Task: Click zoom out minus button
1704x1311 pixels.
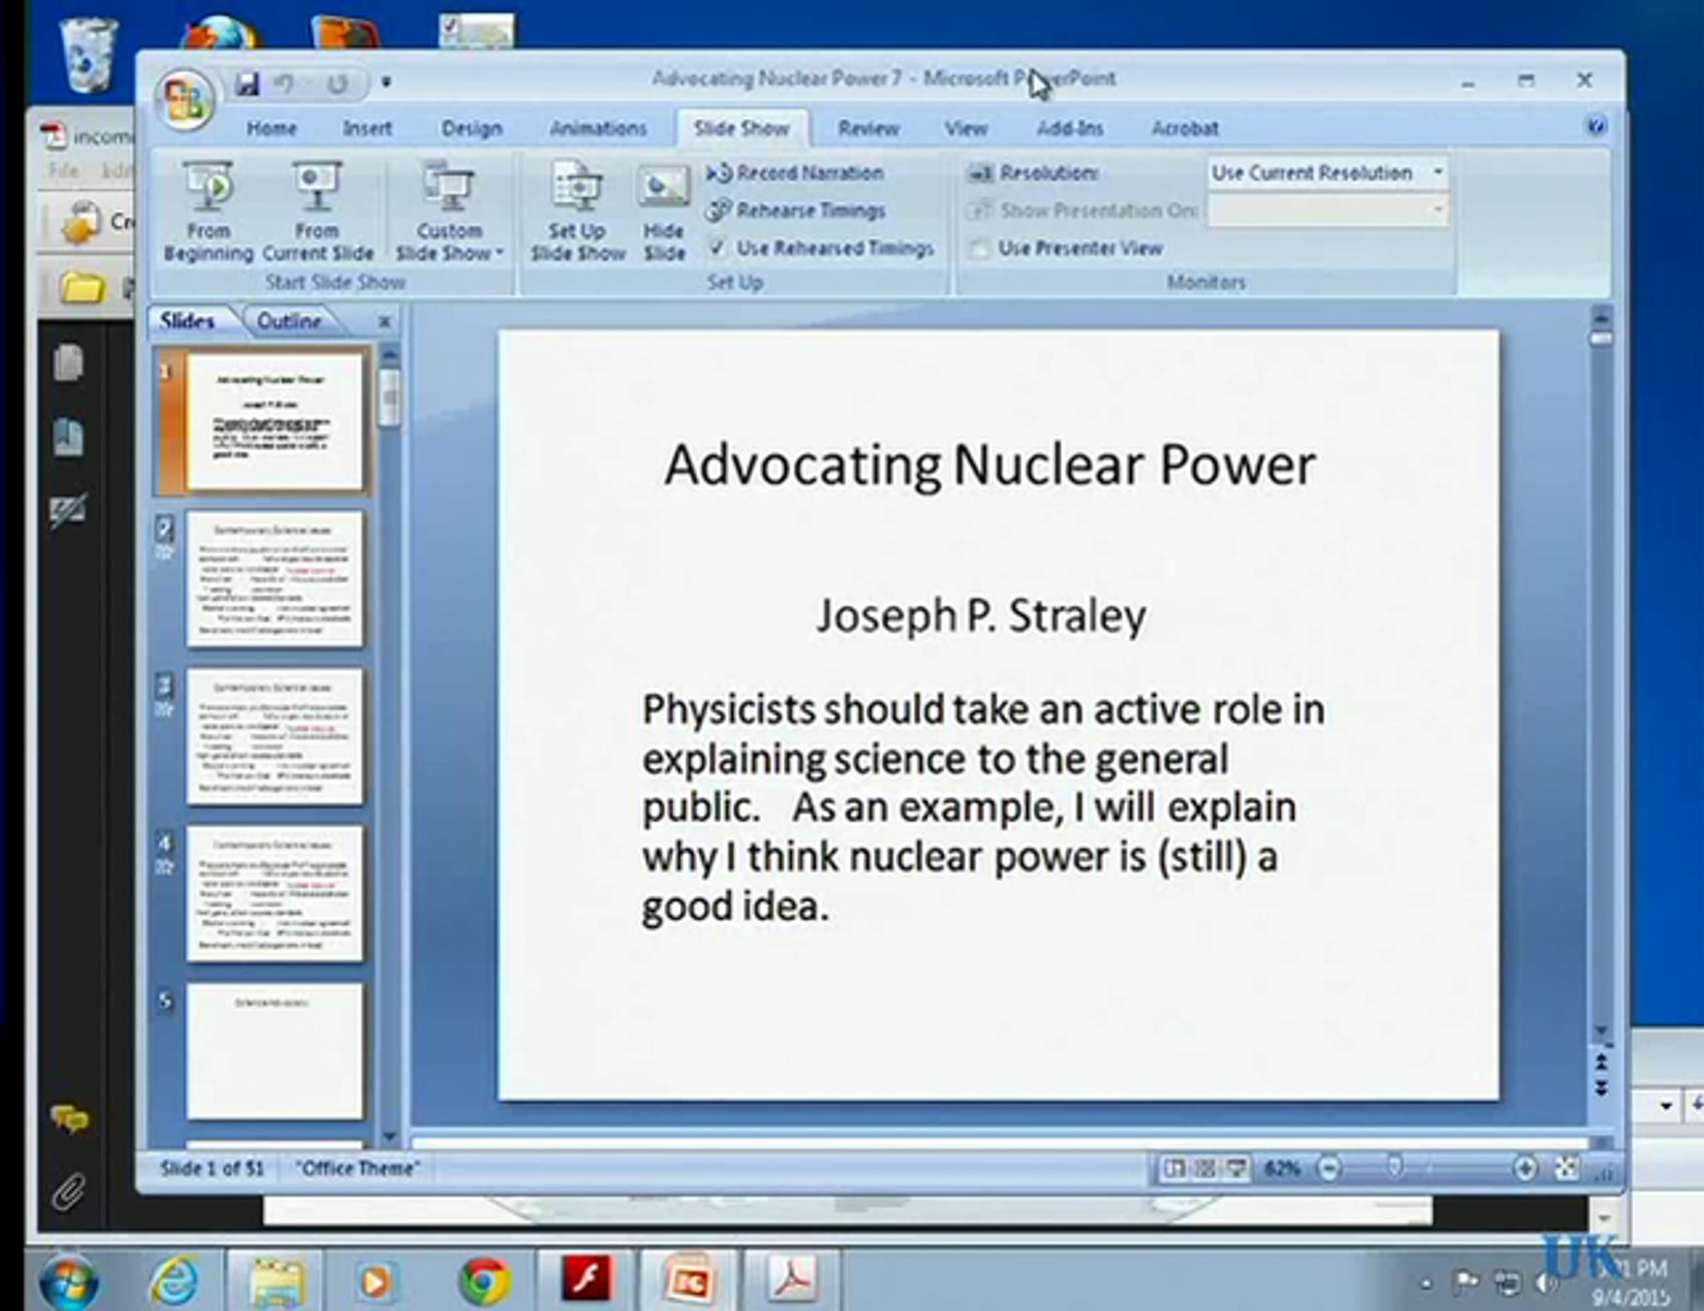Action: [x=1328, y=1168]
